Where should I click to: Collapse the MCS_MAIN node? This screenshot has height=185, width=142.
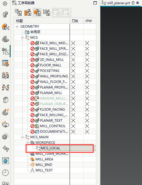click(22, 137)
